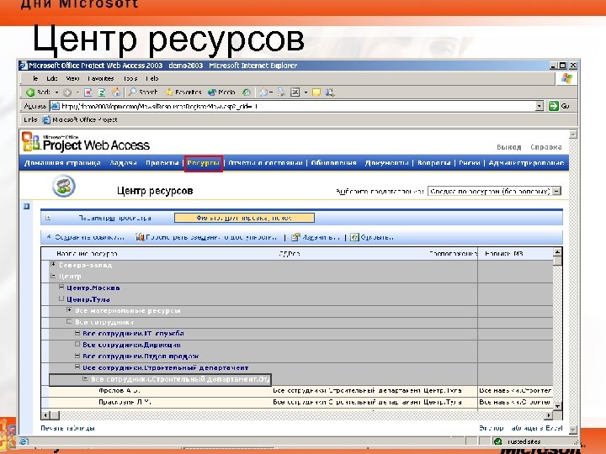Screen dimensions: 606x454
Task: Click the Изменить edit icon
Action: [295, 237]
